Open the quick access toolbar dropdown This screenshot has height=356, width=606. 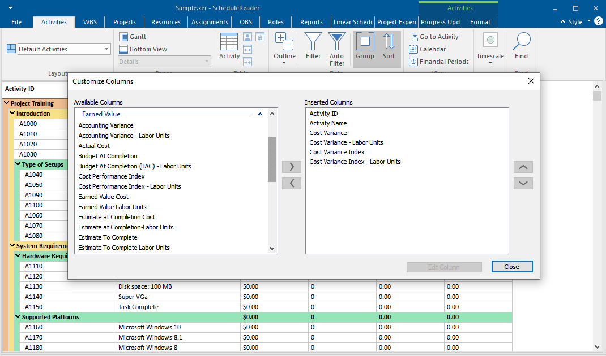point(10,7)
